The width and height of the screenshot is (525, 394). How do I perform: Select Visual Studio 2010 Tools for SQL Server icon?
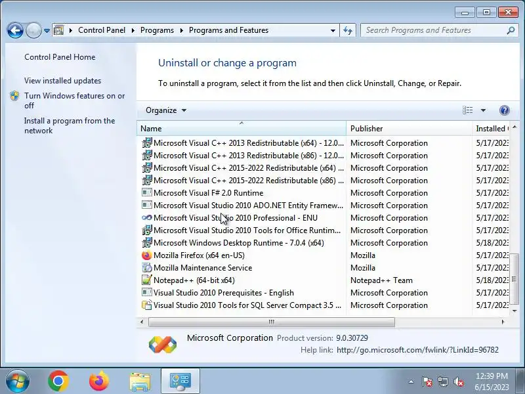pos(146,305)
